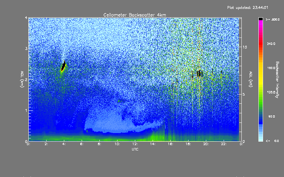Click the '22:' tick on the UTC axis

click(x=224, y=144)
